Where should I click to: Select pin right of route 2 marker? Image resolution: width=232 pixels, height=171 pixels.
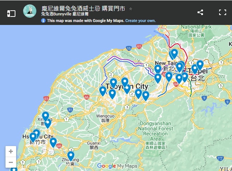[138, 93]
